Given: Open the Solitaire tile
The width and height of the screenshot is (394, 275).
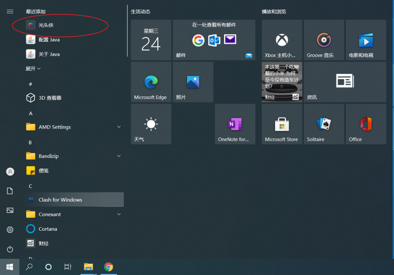Looking at the screenshot, I should click(324, 124).
